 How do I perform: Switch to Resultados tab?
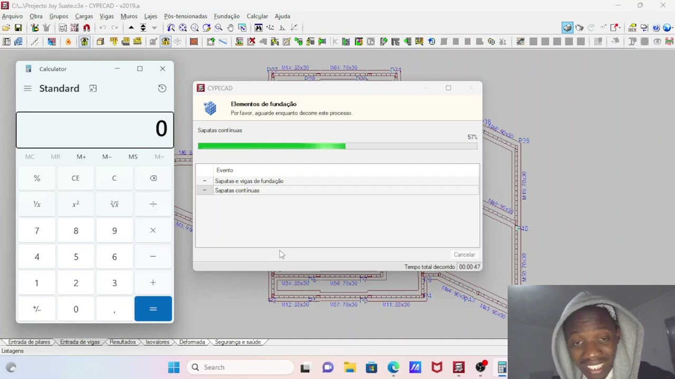(122, 342)
